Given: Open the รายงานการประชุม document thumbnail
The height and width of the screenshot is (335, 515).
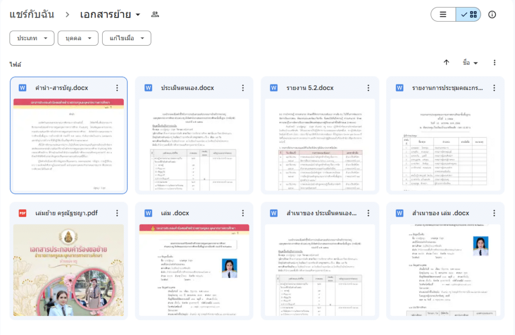Looking at the screenshot, I should click(445, 145).
